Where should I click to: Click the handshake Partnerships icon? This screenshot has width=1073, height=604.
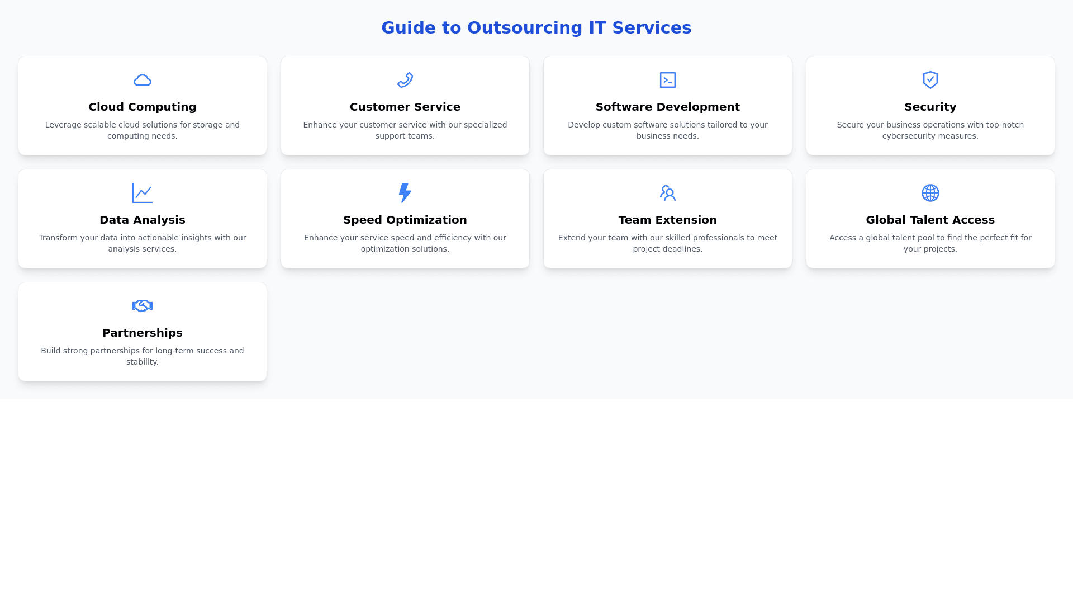[x=142, y=306]
